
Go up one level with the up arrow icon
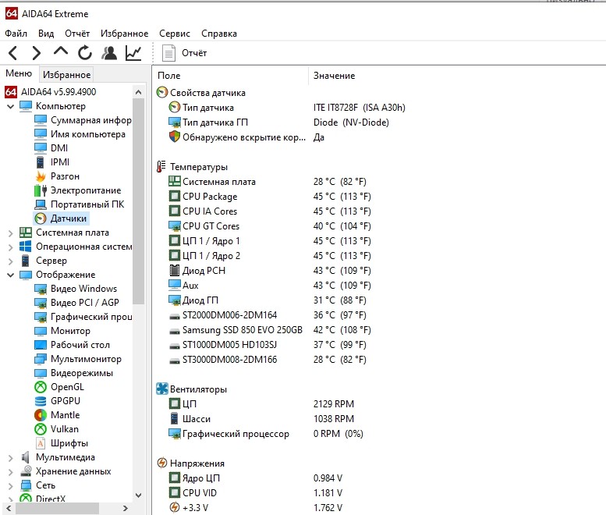point(61,51)
